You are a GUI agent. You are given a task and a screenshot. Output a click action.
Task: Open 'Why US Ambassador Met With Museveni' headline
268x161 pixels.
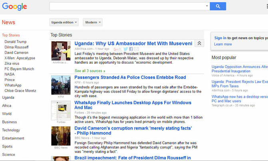pos(133,44)
